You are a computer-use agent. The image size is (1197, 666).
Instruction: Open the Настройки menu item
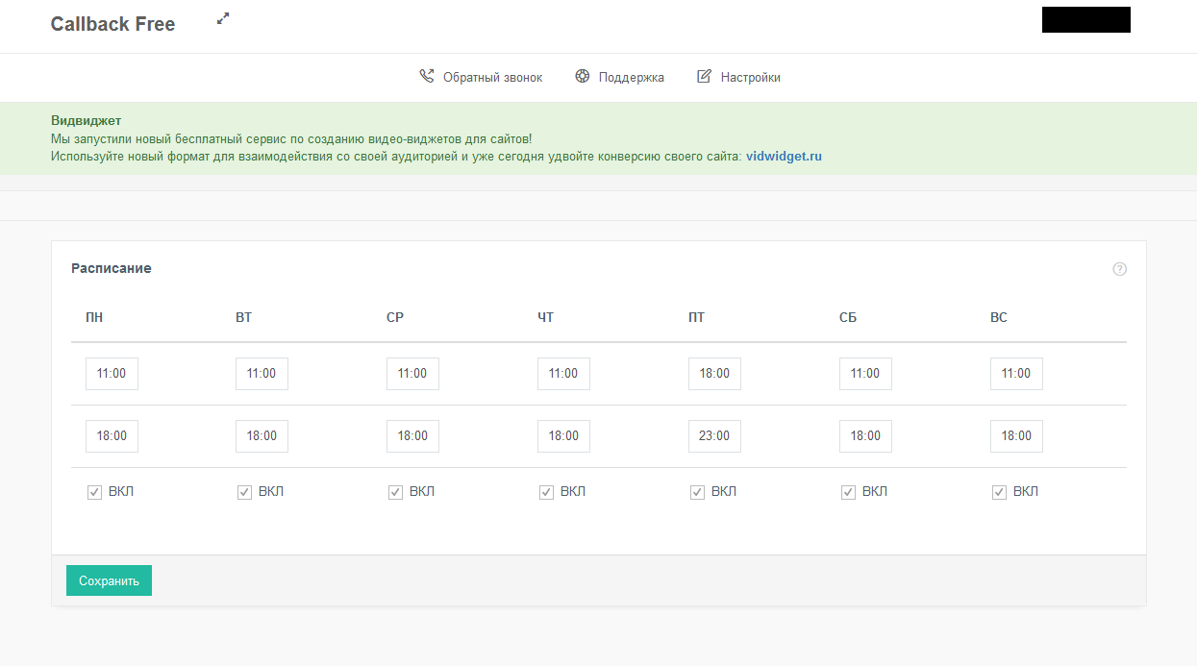coord(750,78)
